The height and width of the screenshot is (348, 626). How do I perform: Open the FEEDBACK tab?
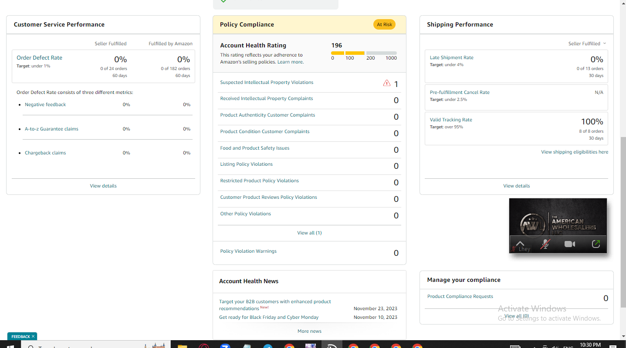point(20,336)
